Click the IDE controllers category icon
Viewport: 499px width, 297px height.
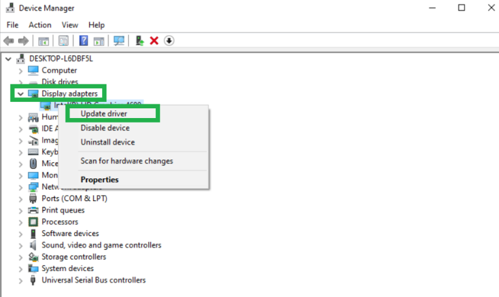point(33,129)
